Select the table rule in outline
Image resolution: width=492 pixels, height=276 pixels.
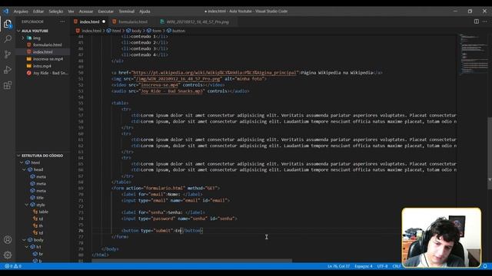point(43,212)
